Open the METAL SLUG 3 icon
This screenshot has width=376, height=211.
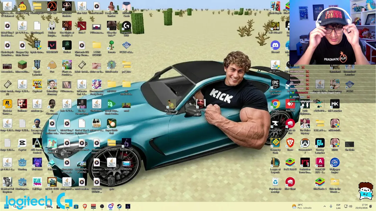(x=52, y=186)
